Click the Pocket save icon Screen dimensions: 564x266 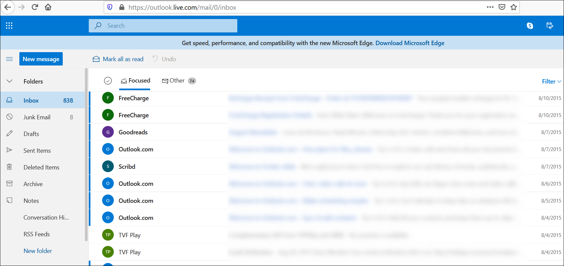502,7
